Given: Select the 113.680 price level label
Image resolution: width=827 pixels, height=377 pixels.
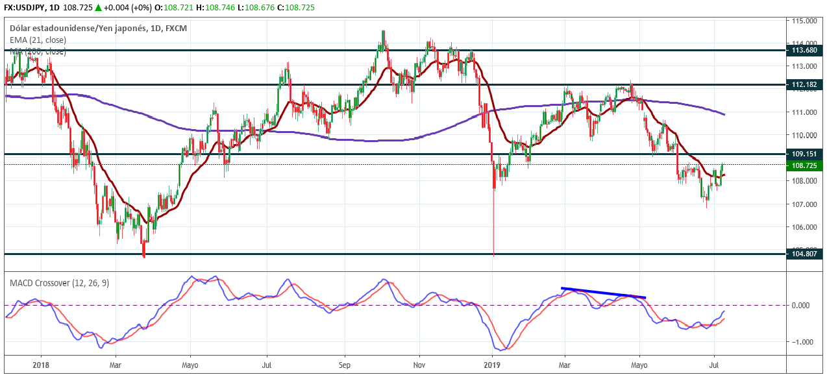Looking at the screenshot, I should (804, 50).
